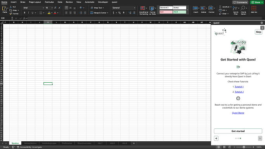The height and width of the screenshot is (149, 265).
Task: Decrease font size with smaller A icon
Action: [59, 8]
